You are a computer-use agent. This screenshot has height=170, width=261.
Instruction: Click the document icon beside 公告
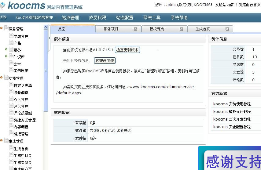click(x=11, y=63)
